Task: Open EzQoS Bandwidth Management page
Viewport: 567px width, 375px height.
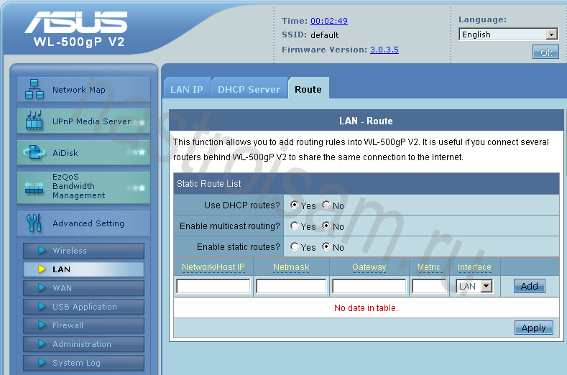Action: point(83,187)
